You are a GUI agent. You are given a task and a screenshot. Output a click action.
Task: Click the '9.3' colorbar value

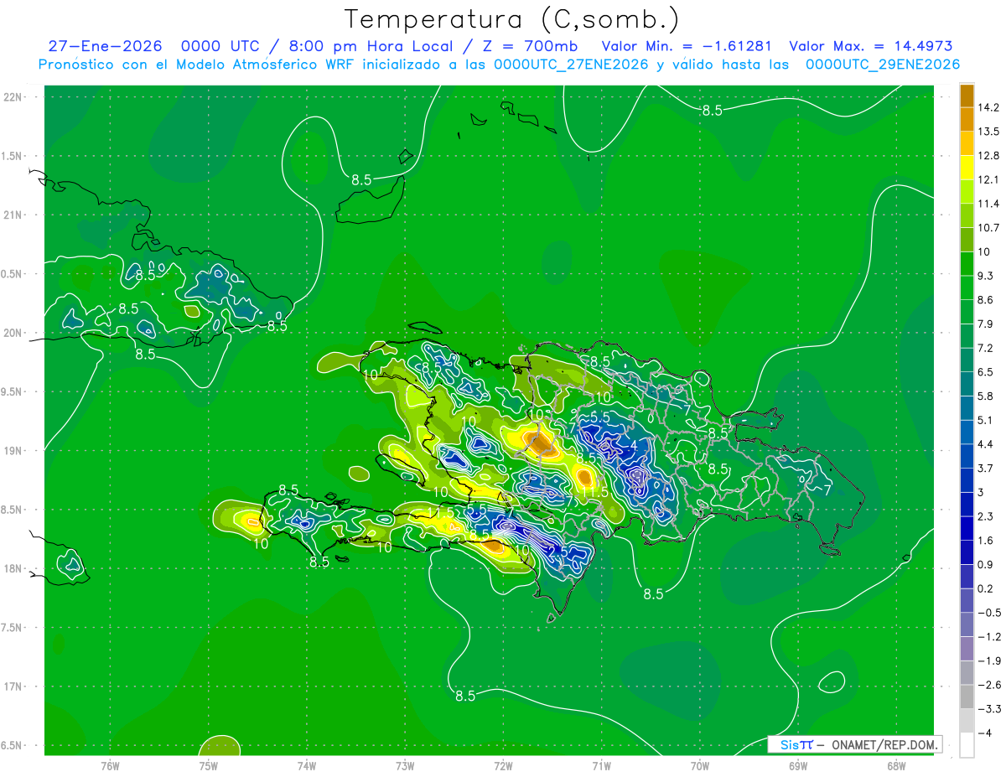coord(986,276)
